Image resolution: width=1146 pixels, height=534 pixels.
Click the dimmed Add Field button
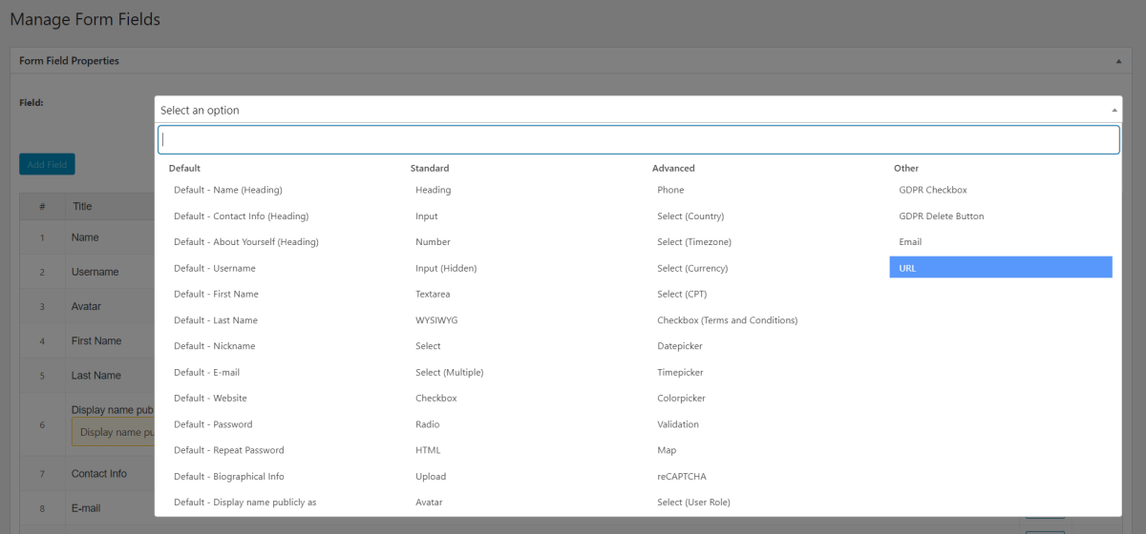click(47, 164)
